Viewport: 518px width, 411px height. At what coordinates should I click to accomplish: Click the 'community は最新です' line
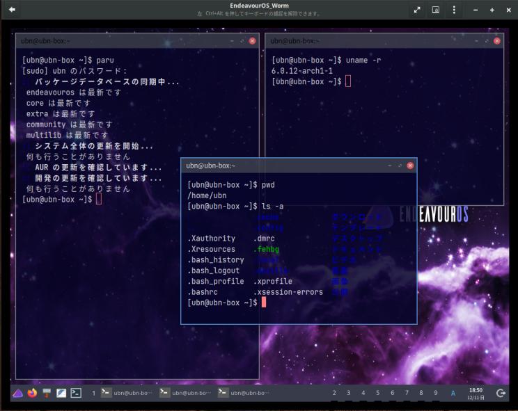(x=70, y=124)
